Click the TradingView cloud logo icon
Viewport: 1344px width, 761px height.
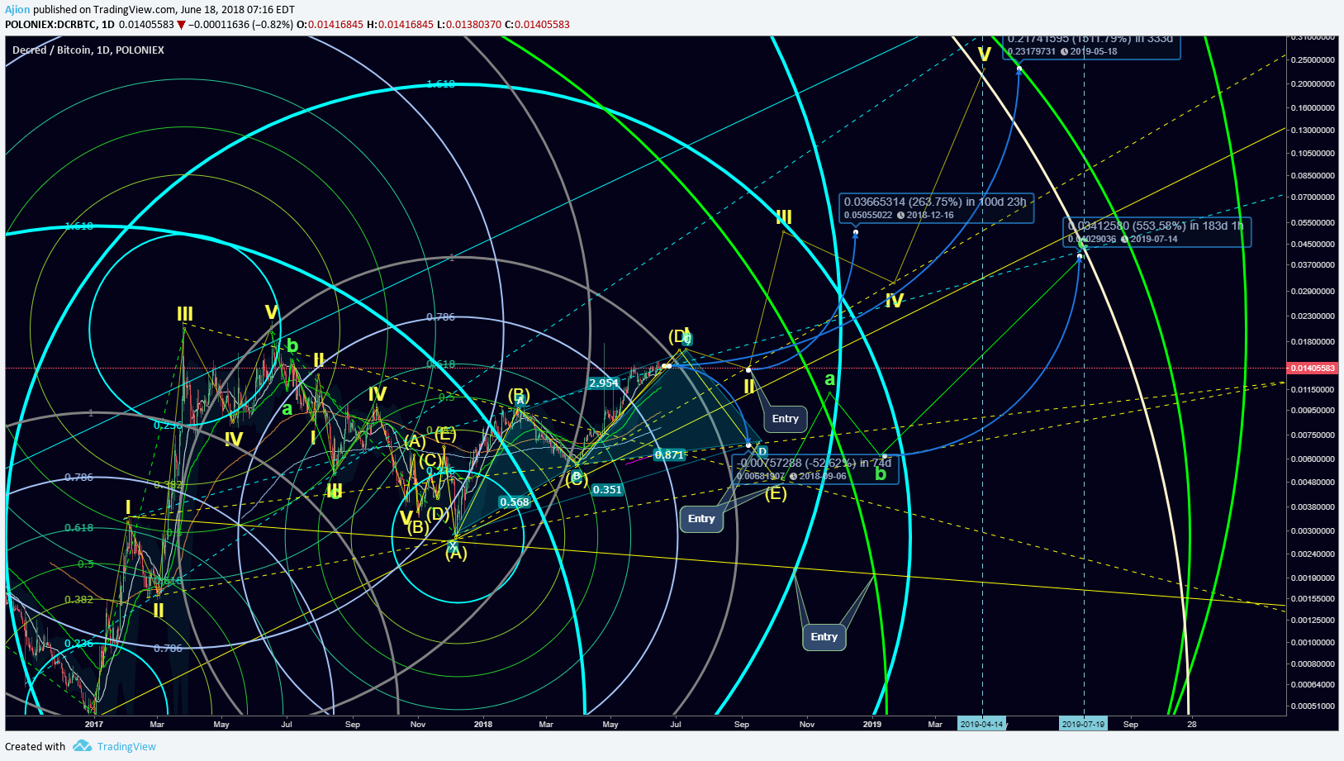click(x=82, y=746)
